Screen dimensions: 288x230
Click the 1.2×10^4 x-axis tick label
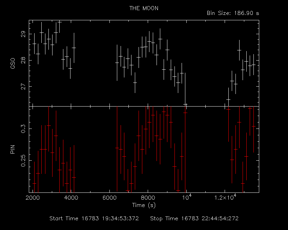point(225,197)
